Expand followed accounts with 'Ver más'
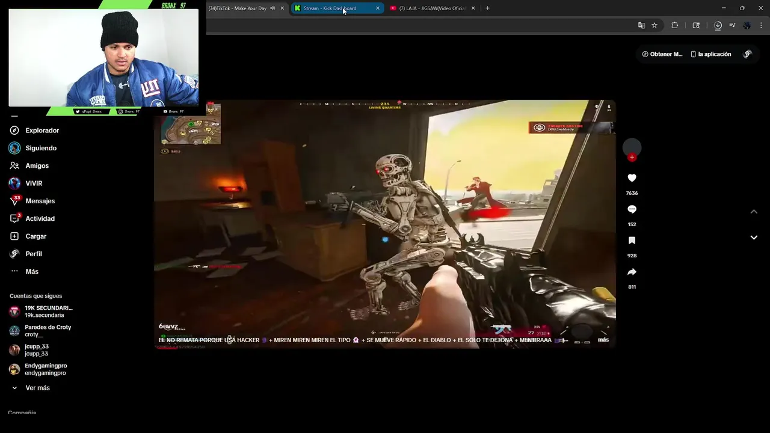 30,388
